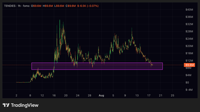
Task: Click the $4M price axis label
Action: click(x=189, y=75)
